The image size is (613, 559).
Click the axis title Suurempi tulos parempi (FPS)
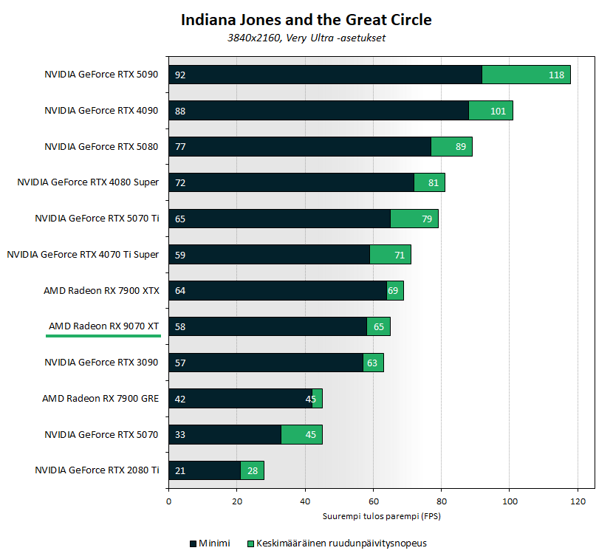pos(382,516)
